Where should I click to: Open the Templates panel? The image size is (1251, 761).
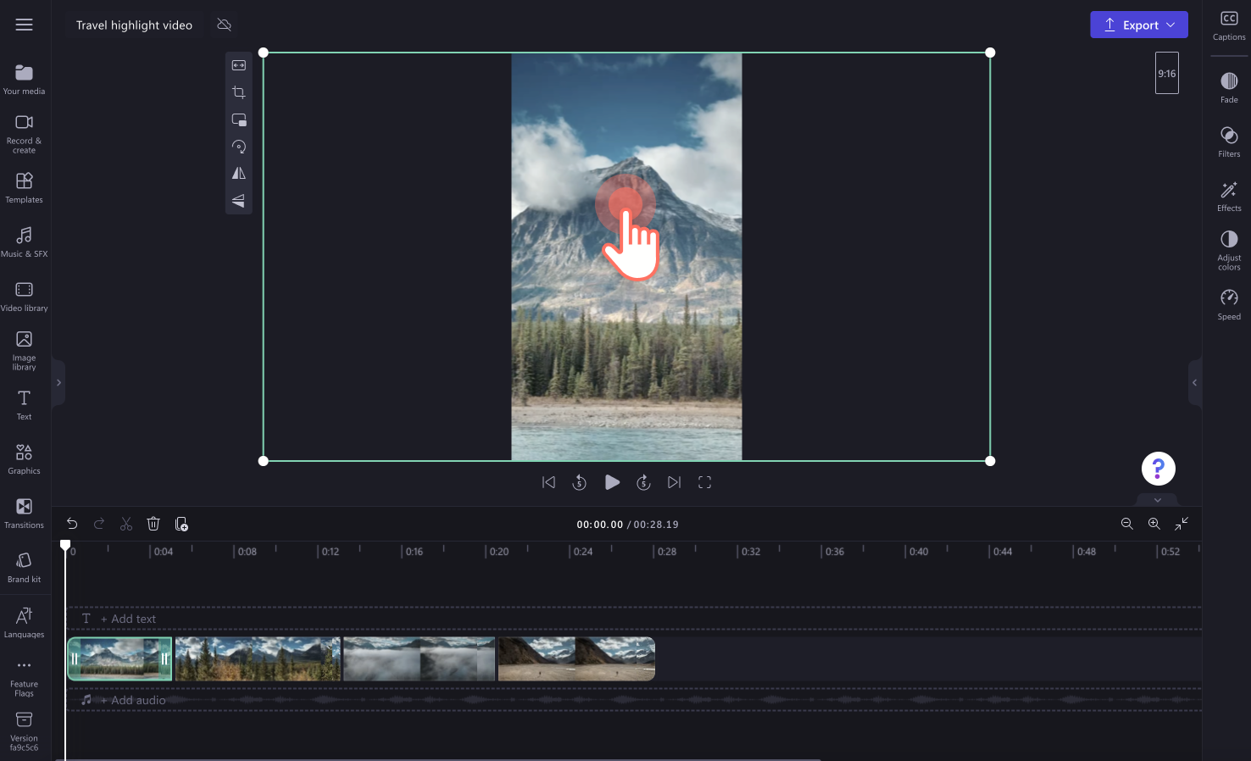24,188
